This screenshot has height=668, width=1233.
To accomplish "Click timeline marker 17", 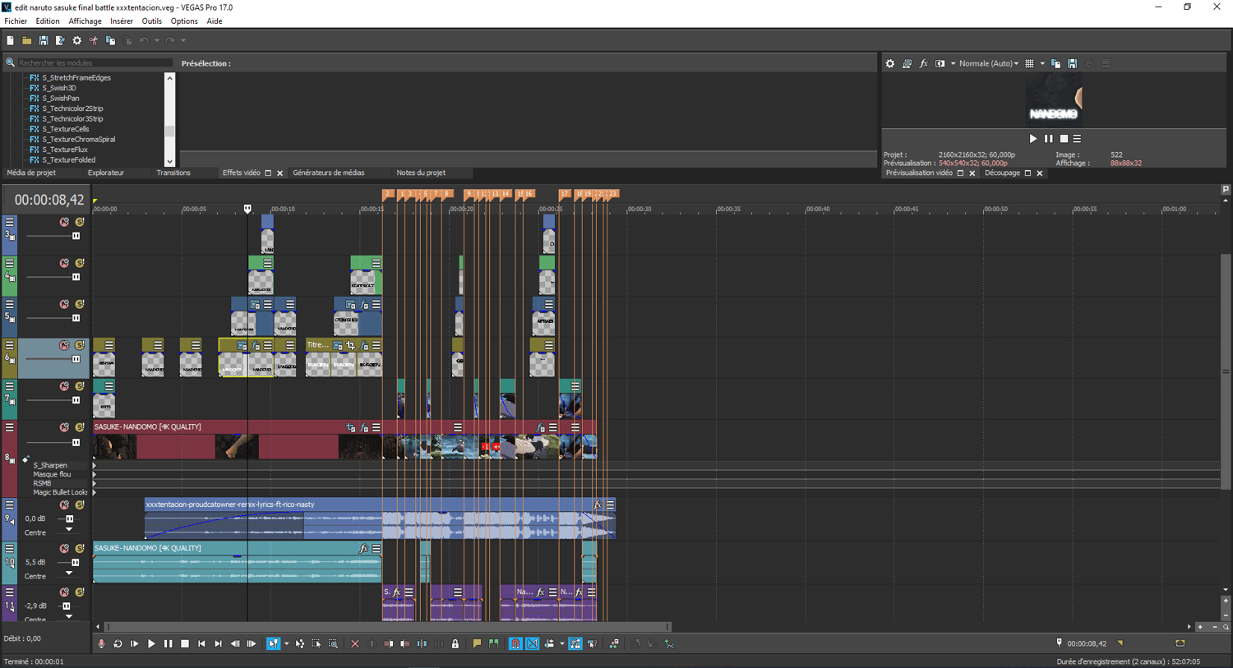I will (565, 194).
